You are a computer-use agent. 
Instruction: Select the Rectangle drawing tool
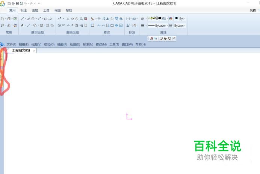[x=45, y=19]
